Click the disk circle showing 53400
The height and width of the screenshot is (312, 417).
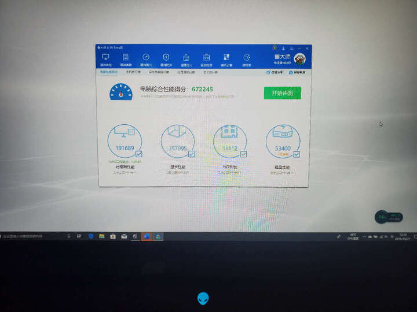click(283, 142)
